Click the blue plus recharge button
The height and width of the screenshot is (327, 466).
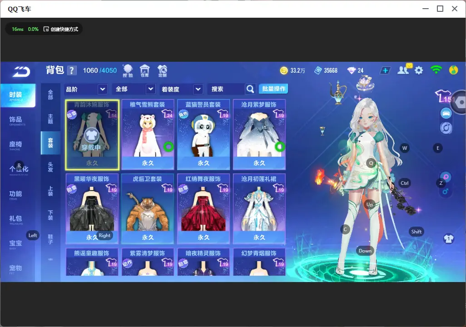click(x=385, y=70)
